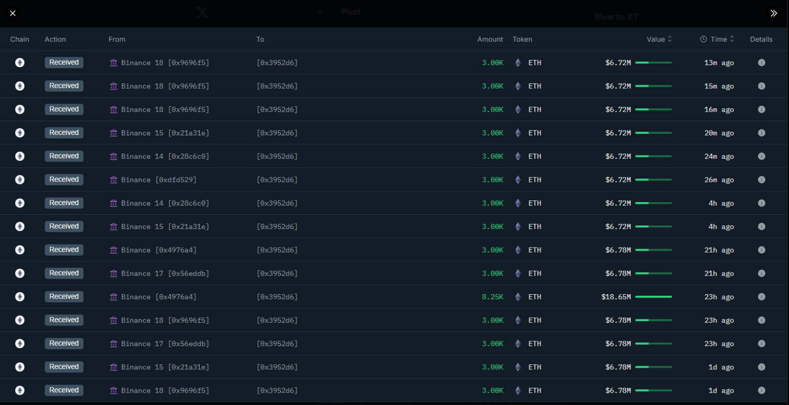
Task: Click the Ethereum chain icon in first row
Action: pyautogui.click(x=20, y=63)
